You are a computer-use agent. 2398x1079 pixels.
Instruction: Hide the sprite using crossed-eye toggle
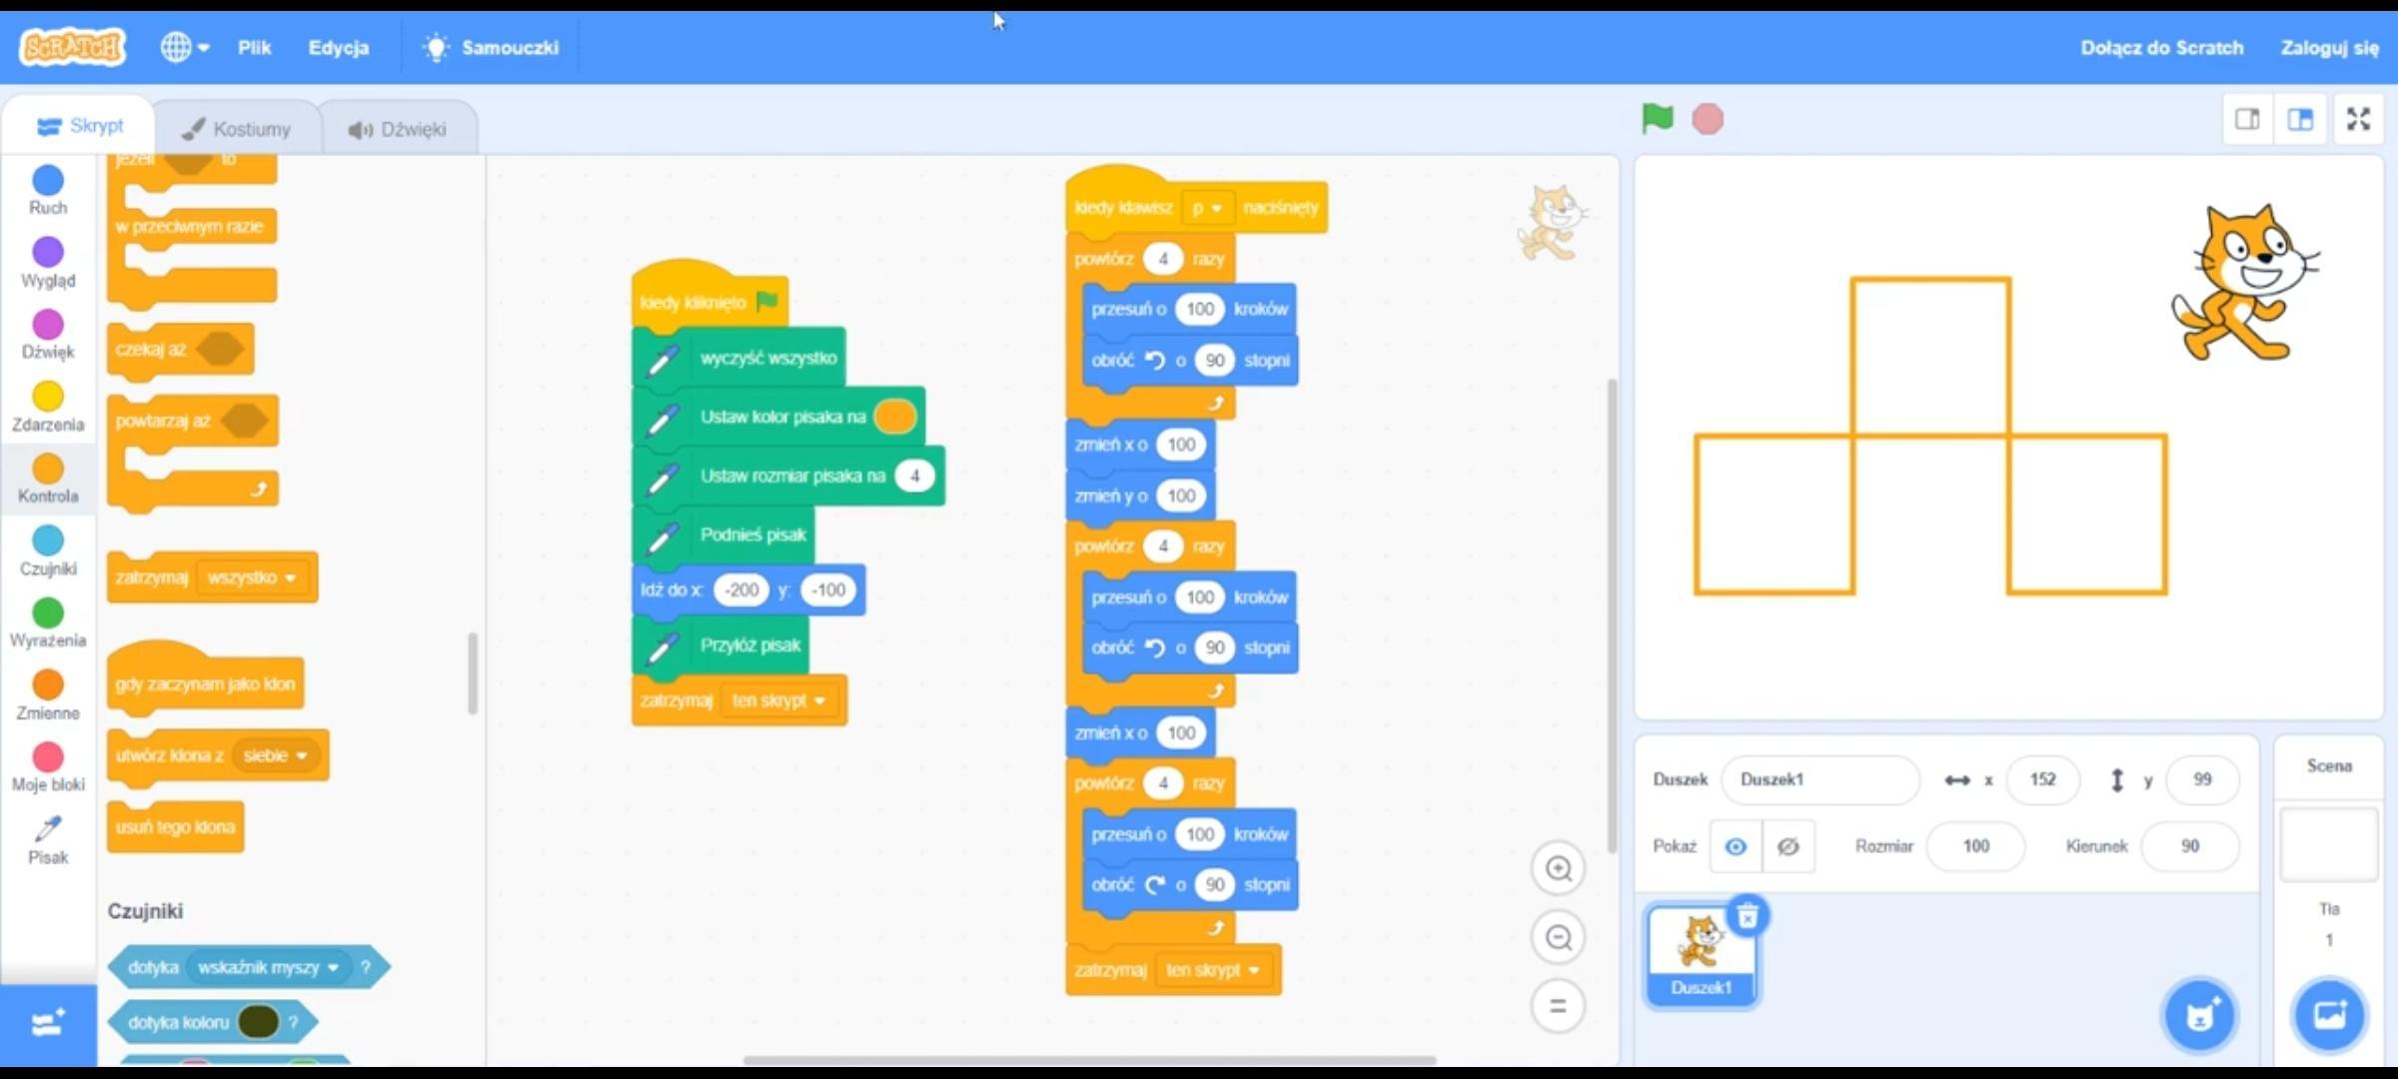pos(1789,846)
